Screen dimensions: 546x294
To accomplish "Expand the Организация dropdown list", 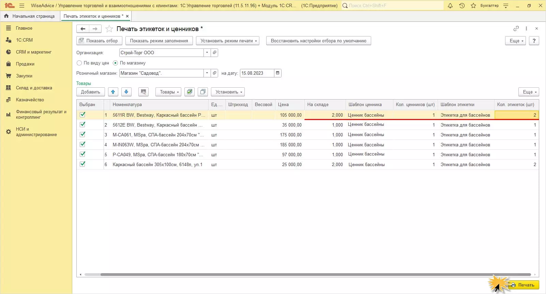I will 207,53.
